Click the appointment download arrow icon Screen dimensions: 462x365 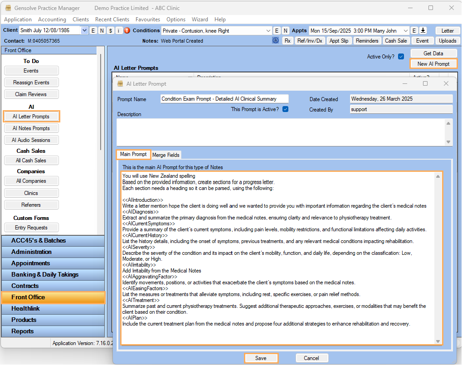pos(423,30)
